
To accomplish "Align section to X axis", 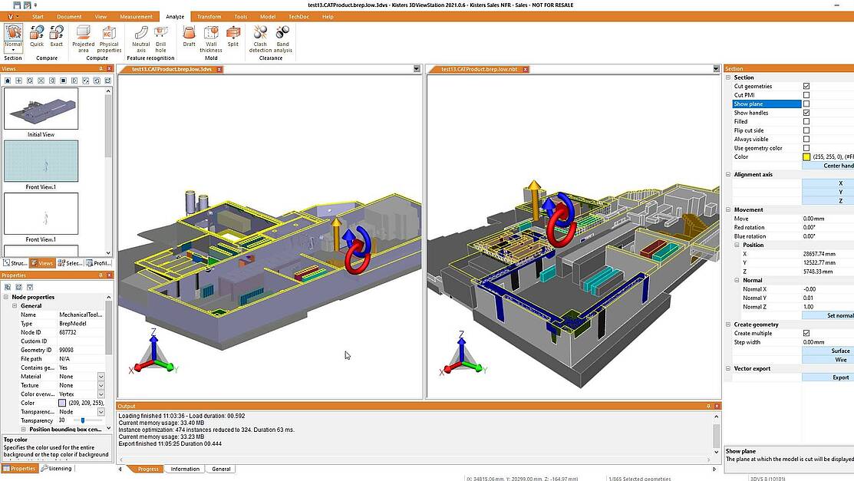I will tap(828, 183).
